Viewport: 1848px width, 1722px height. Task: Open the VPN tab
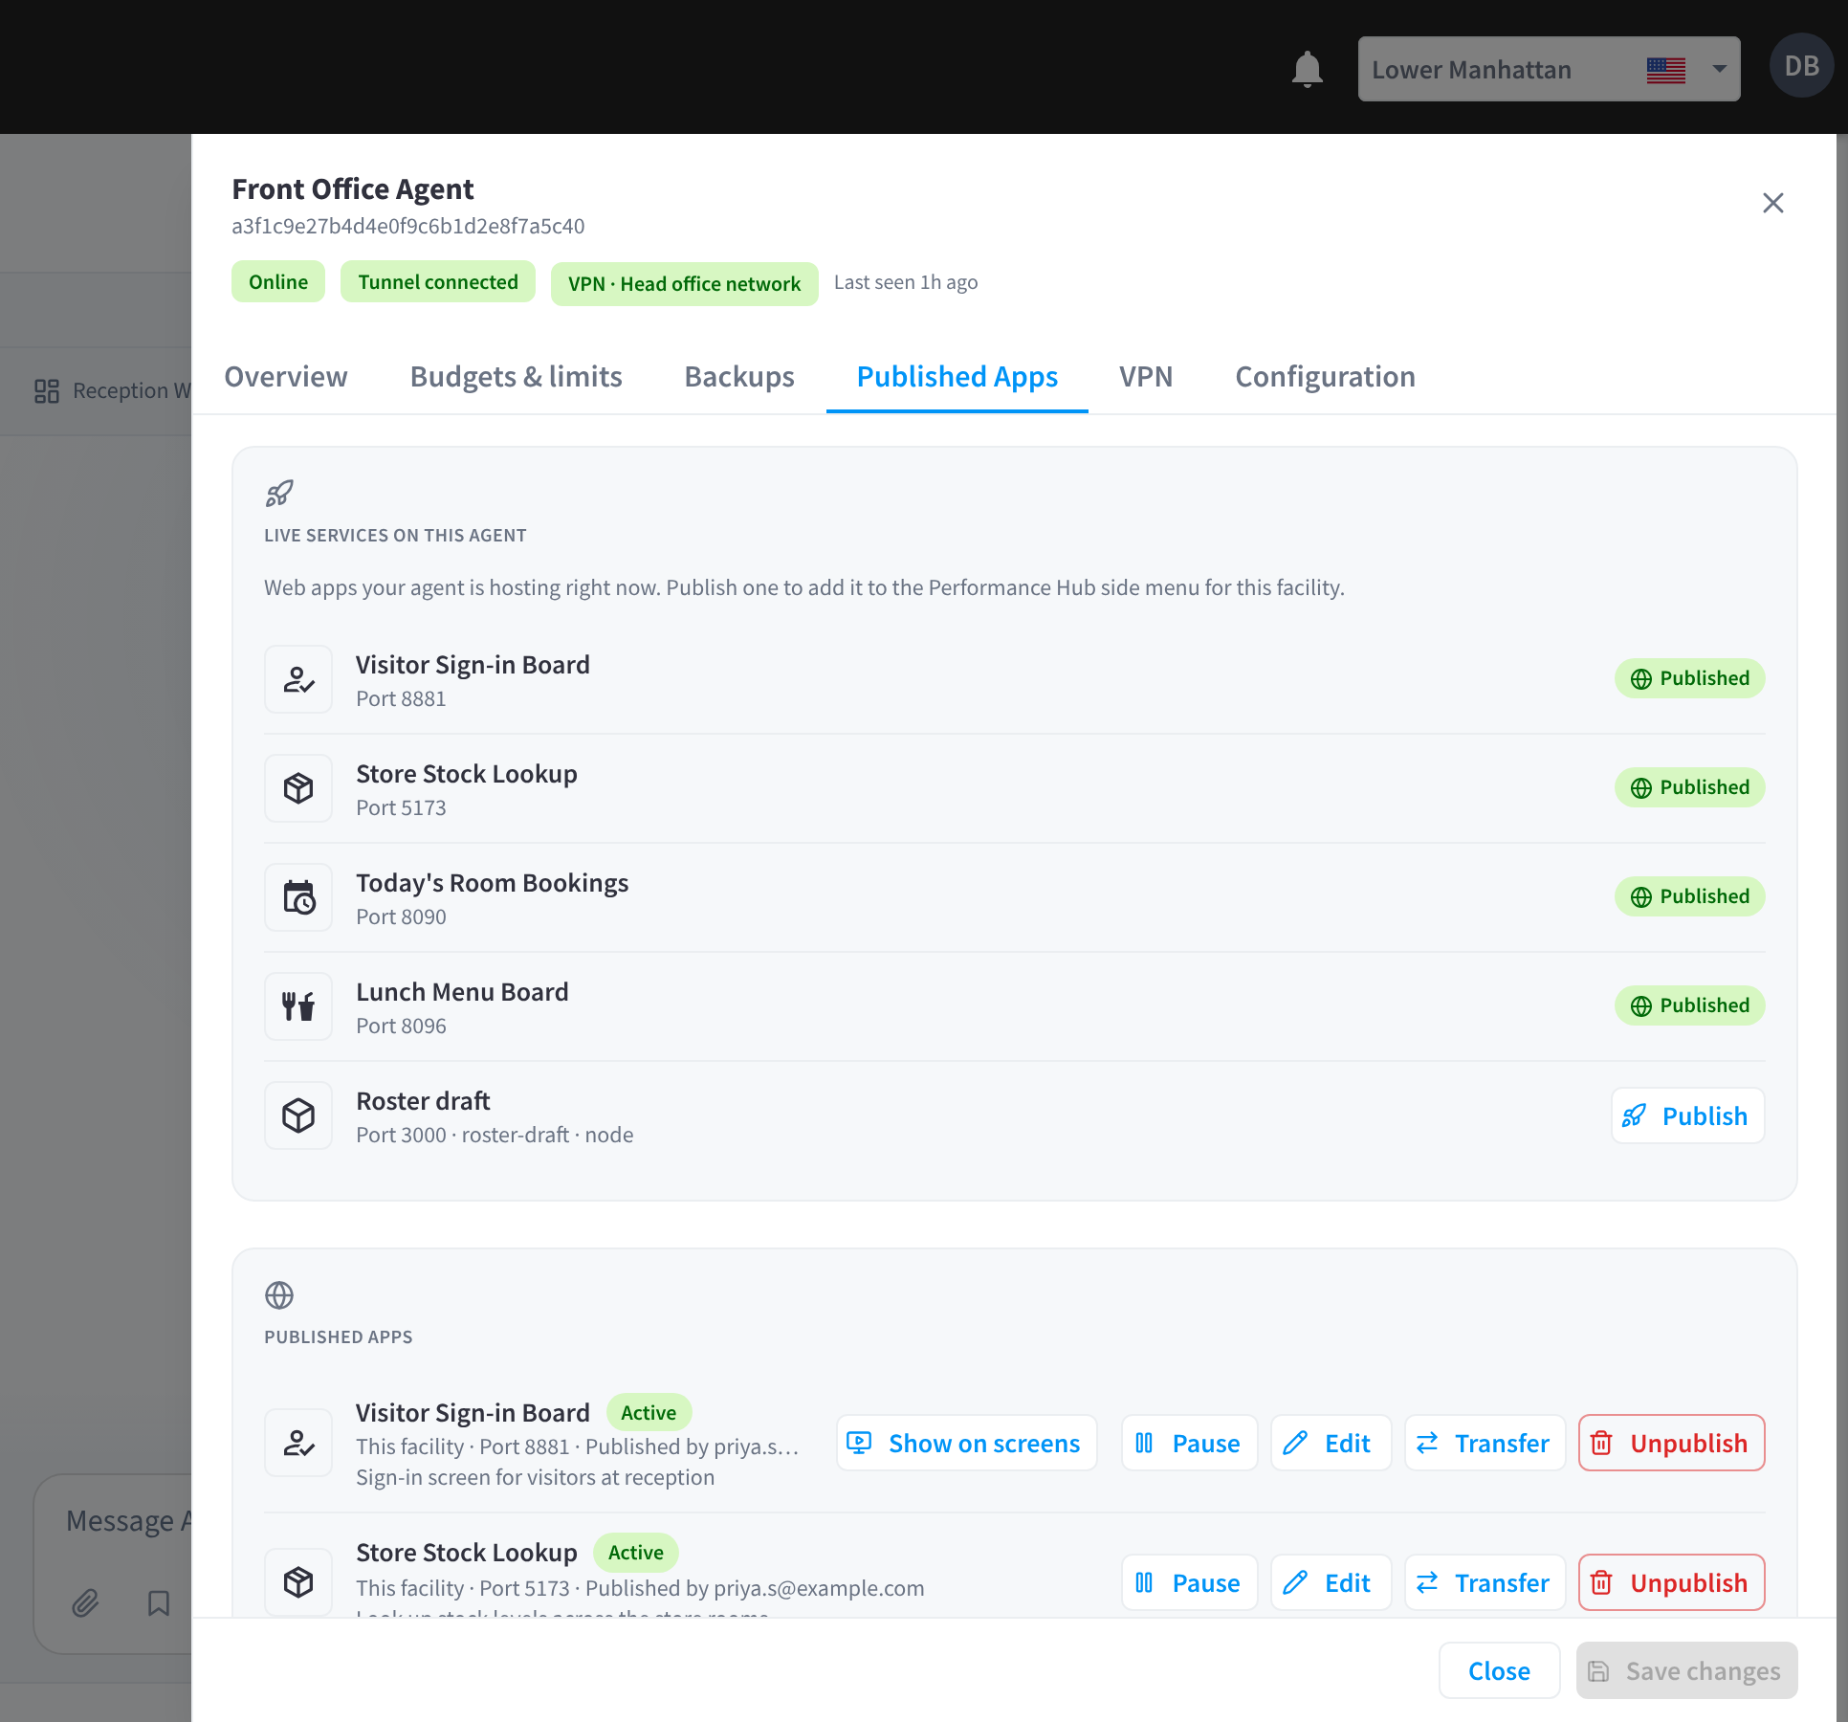(1146, 377)
